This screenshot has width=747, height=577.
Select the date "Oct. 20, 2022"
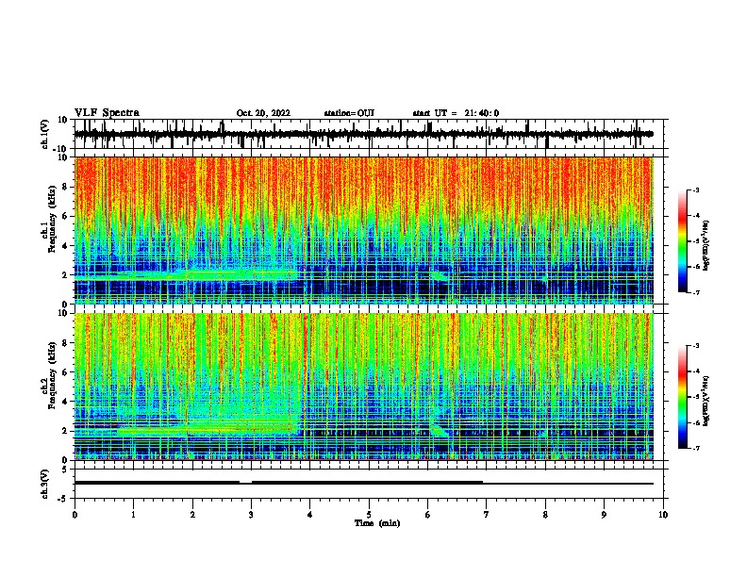pos(263,113)
